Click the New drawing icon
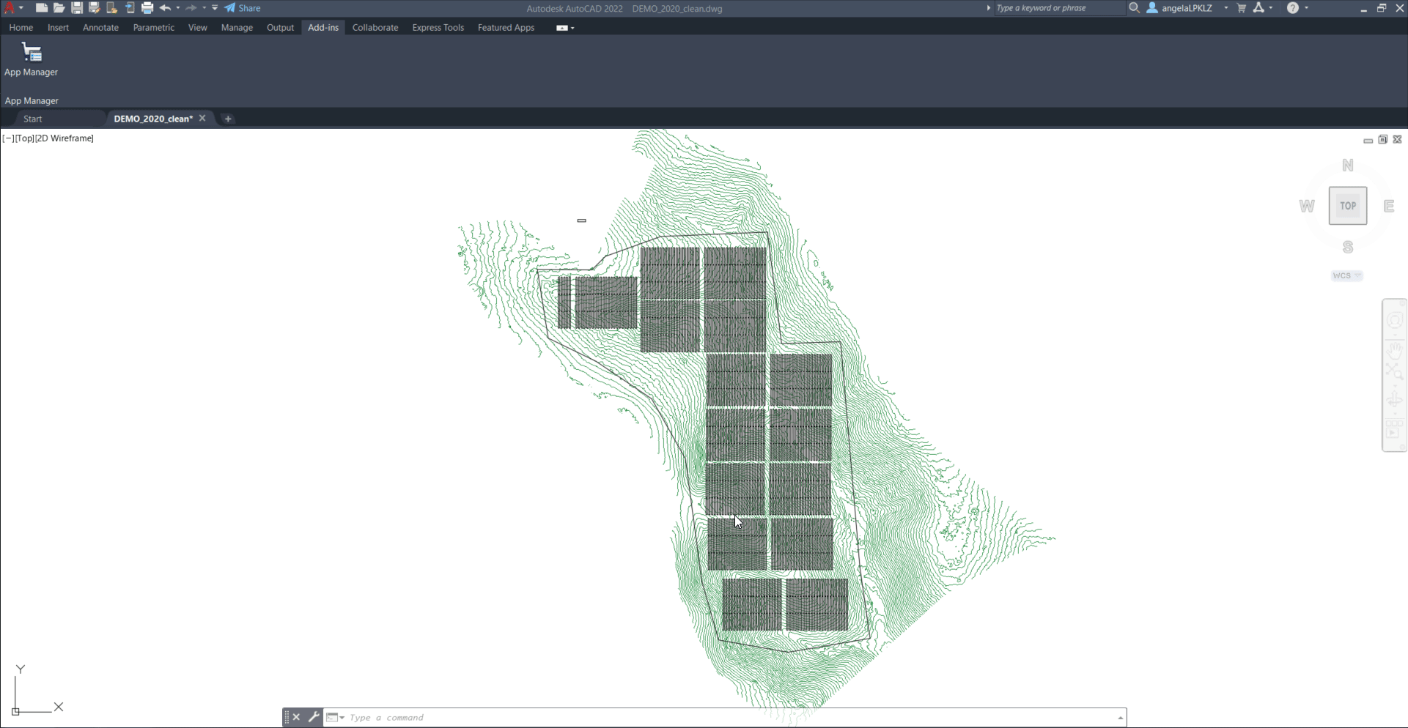This screenshot has width=1408, height=728. click(x=42, y=8)
